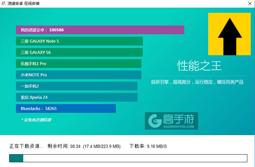Select the 乐视手机1 Pro bar

click(79, 64)
